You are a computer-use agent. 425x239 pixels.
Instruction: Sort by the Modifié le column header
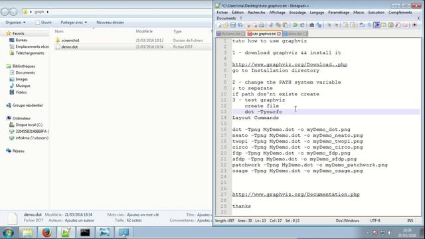click(x=144, y=31)
